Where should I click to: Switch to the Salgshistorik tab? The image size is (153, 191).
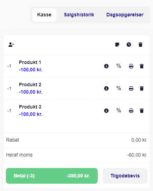(x=79, y=15)
